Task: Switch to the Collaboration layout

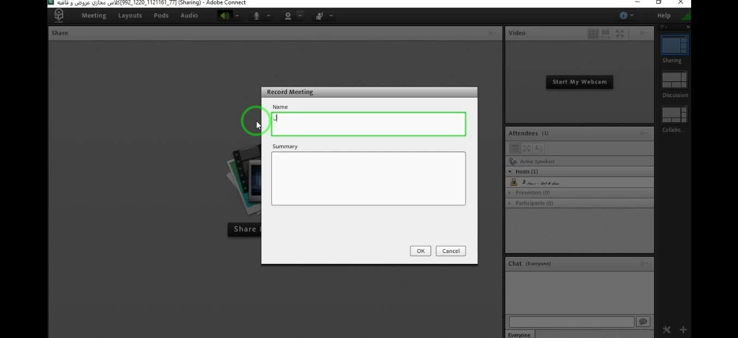Action: coord(675,115)
